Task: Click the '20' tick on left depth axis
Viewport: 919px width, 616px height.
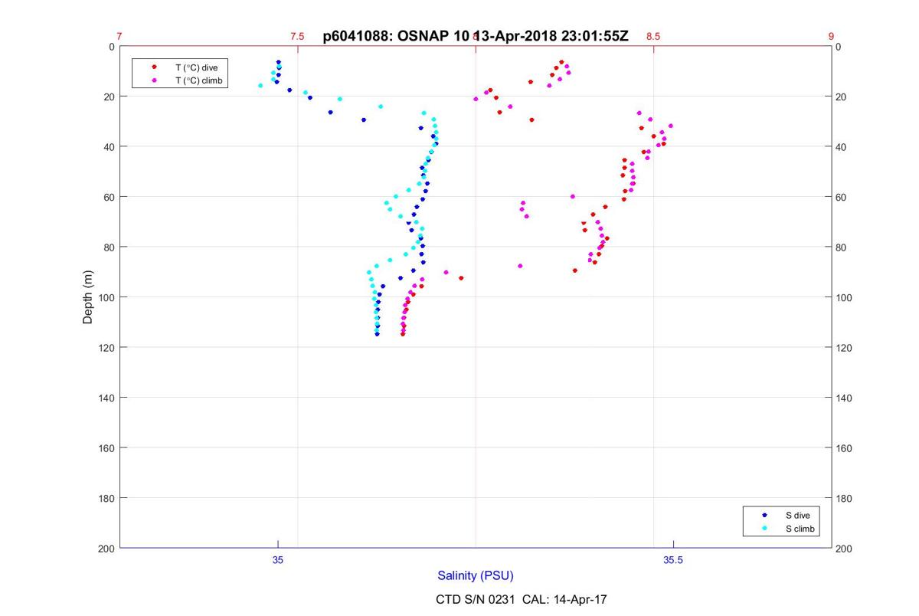Action: (x=110, y=97)
